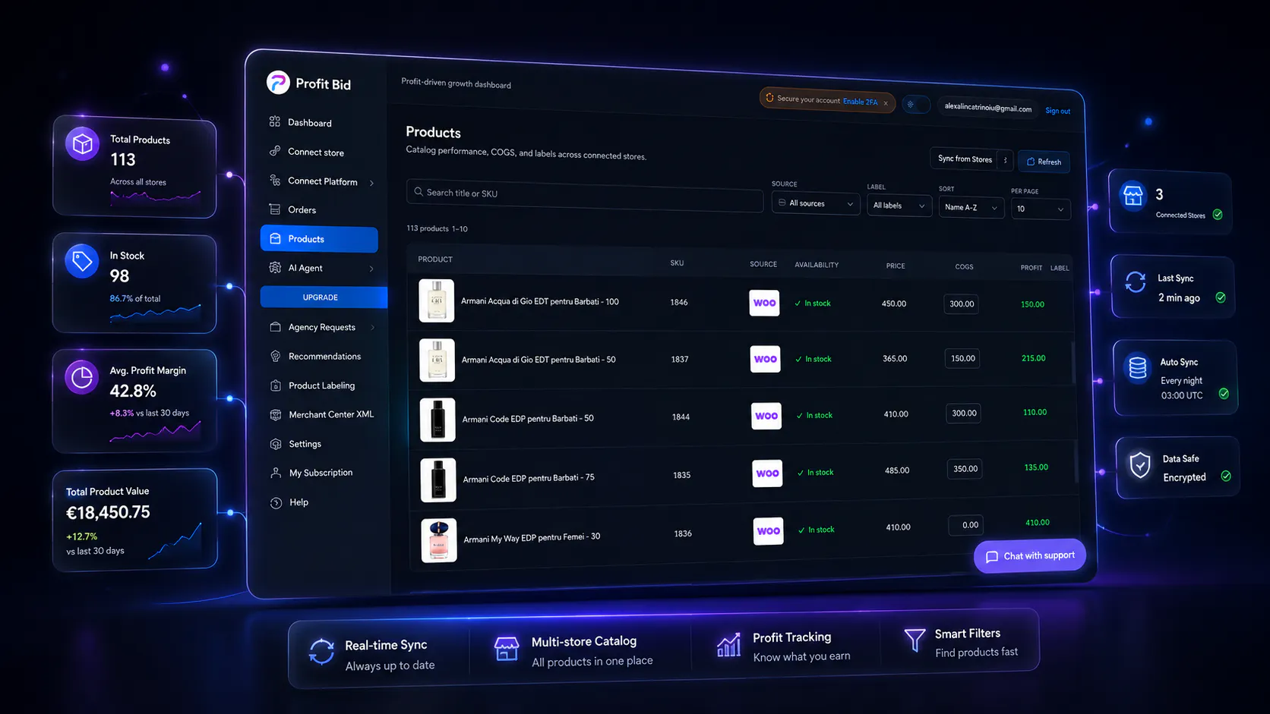The width and height of the screenshot is (1270, 714).
Task: Click the In Stock tag icon
Action: coord(82,261)
